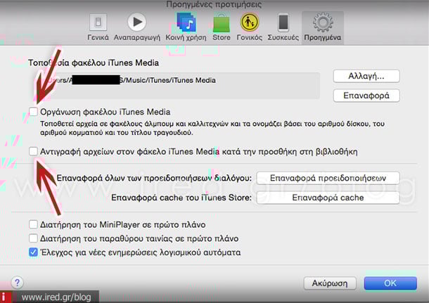Open the Store preferences pane
This screenshot has width=429, height=303.
[x=222, y=27]
